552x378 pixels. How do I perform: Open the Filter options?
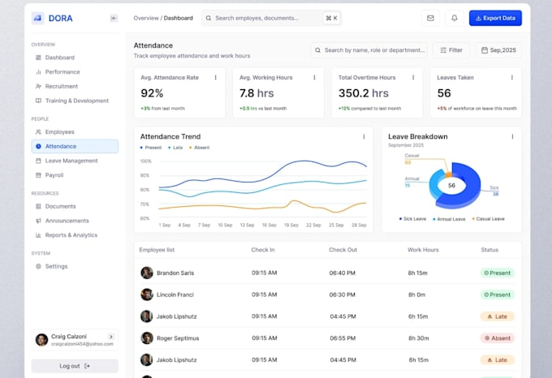(x=451, y=50)
